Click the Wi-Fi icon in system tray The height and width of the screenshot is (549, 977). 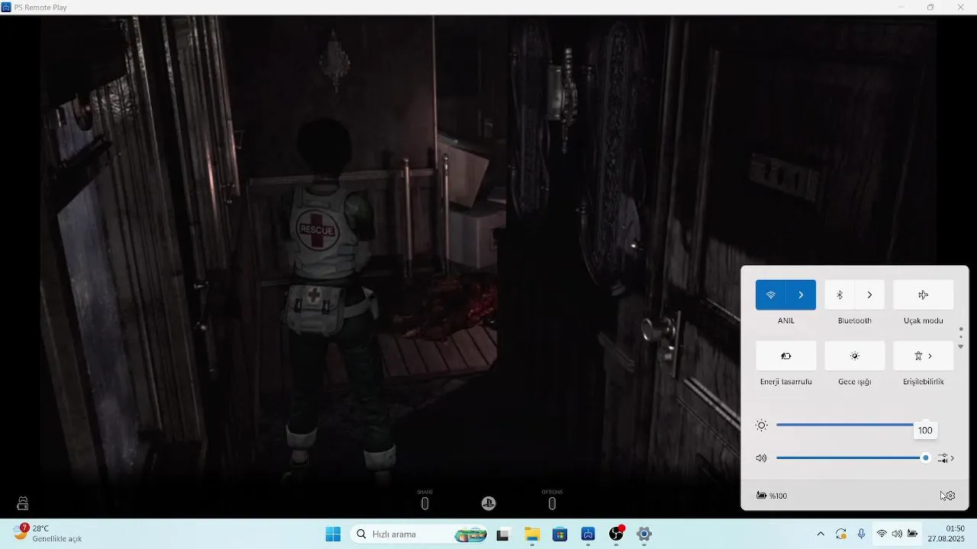[x=882, y=535]
